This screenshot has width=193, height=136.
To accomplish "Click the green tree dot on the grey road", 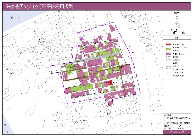I will (86, 62).
